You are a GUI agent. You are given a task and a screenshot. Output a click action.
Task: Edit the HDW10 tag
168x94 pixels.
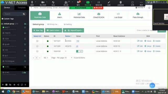[x=140, y=46]
